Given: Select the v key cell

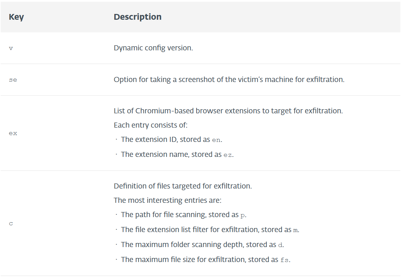Looking at the screenshot, I should [11, 48].
